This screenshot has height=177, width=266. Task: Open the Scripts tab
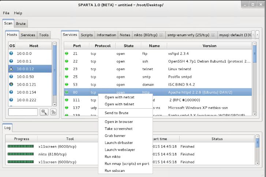click(87, 35)
